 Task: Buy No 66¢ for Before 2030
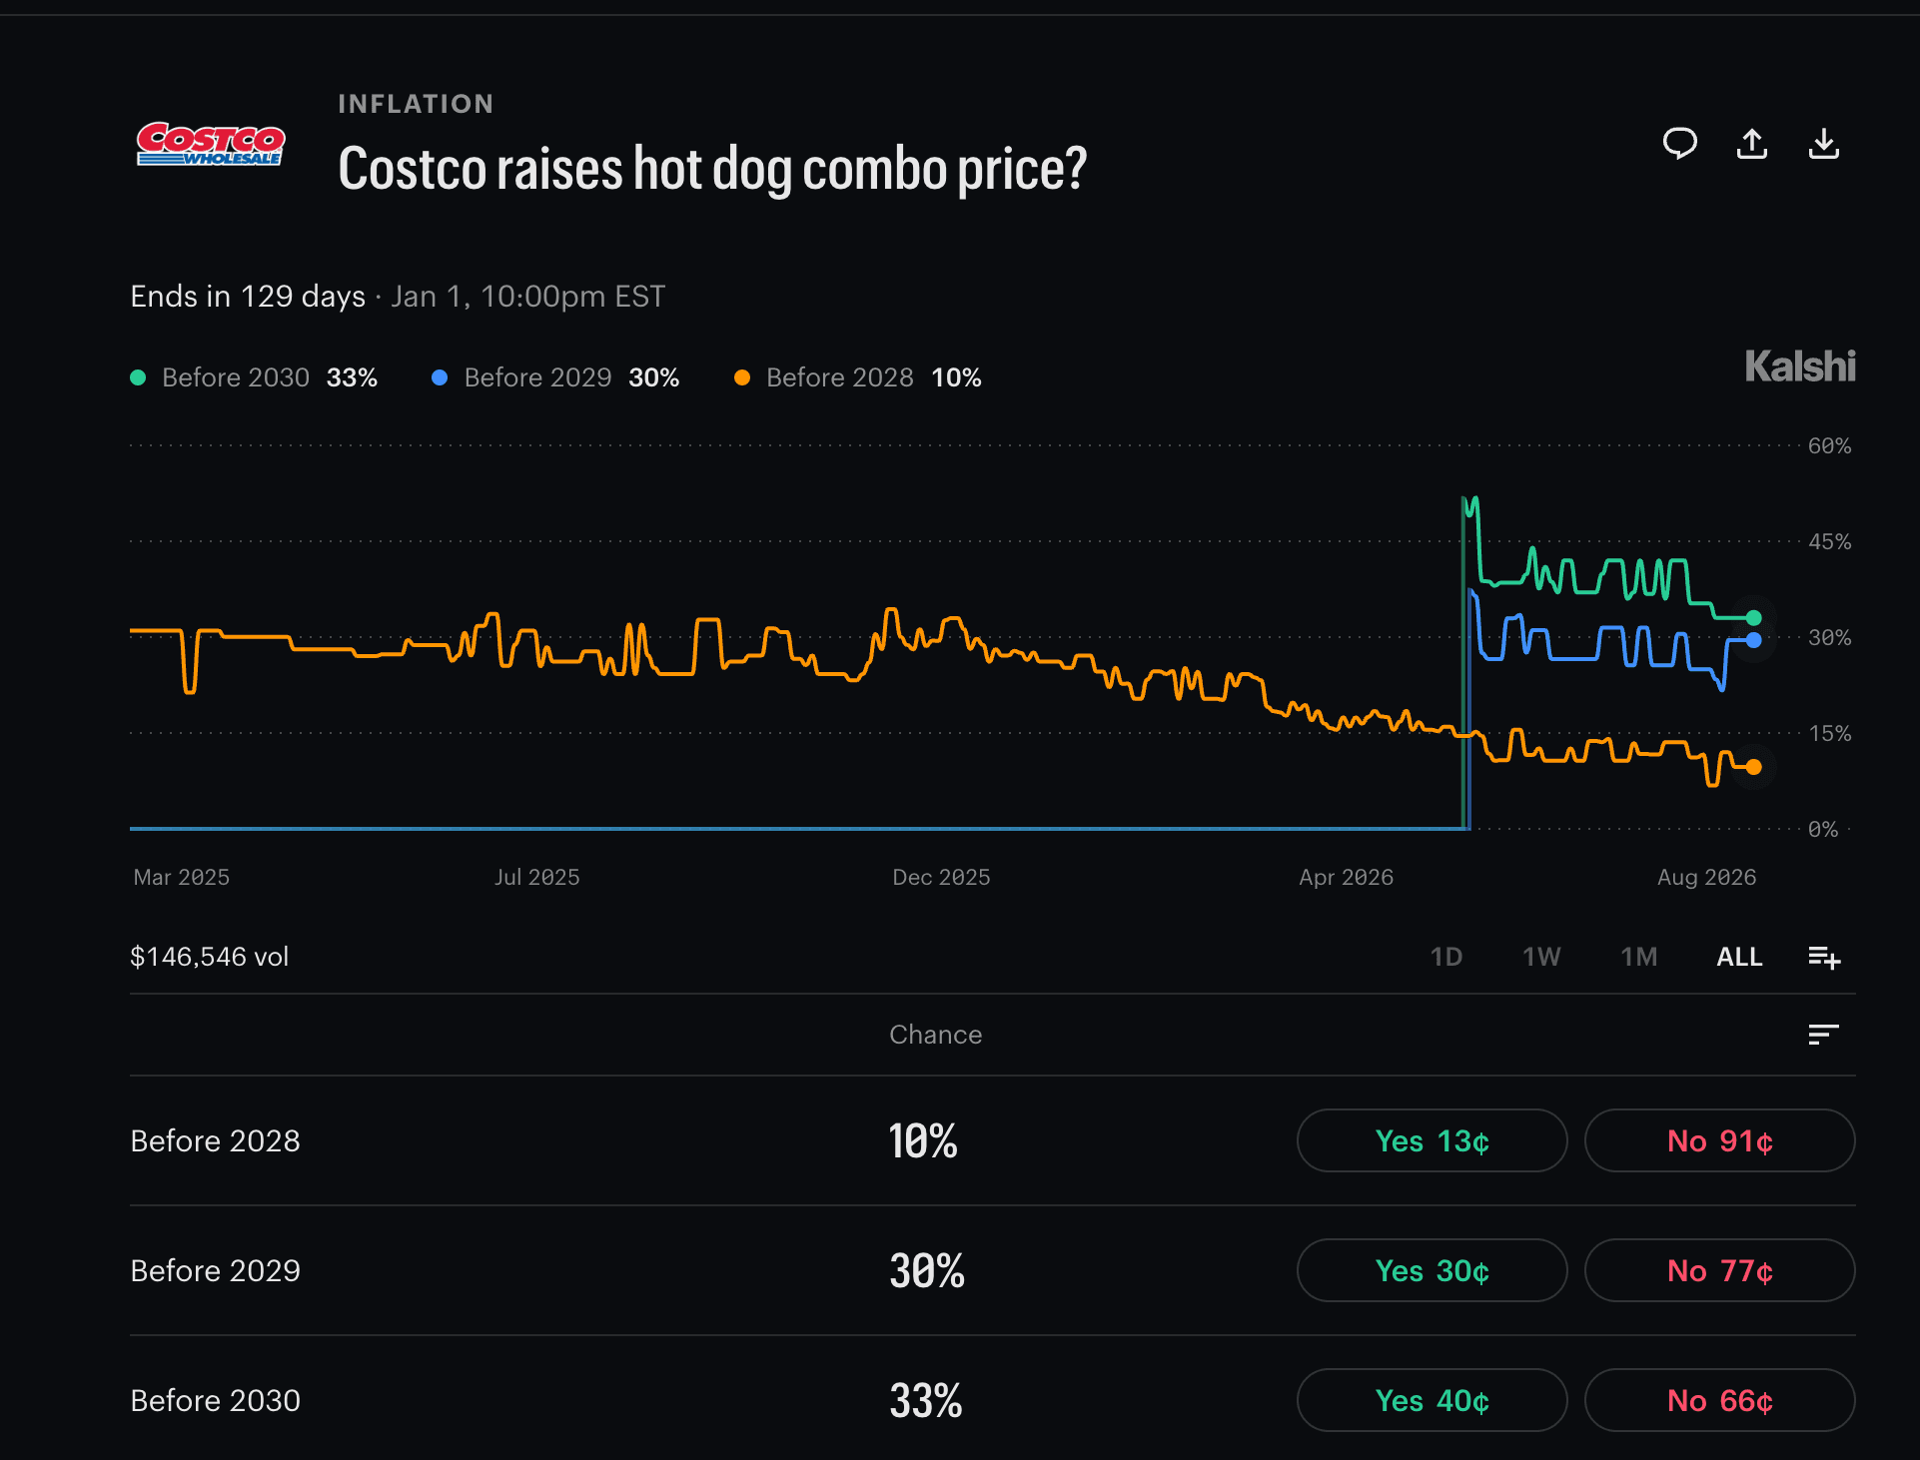pyautogui.click(x=1719, y=1400)
